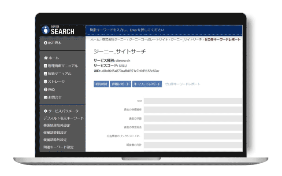Image resolution: width=282 pixels, height=176 pixels.
Task: Open 管理画面マニュアル book icon
Action: [x=45, y=66]
